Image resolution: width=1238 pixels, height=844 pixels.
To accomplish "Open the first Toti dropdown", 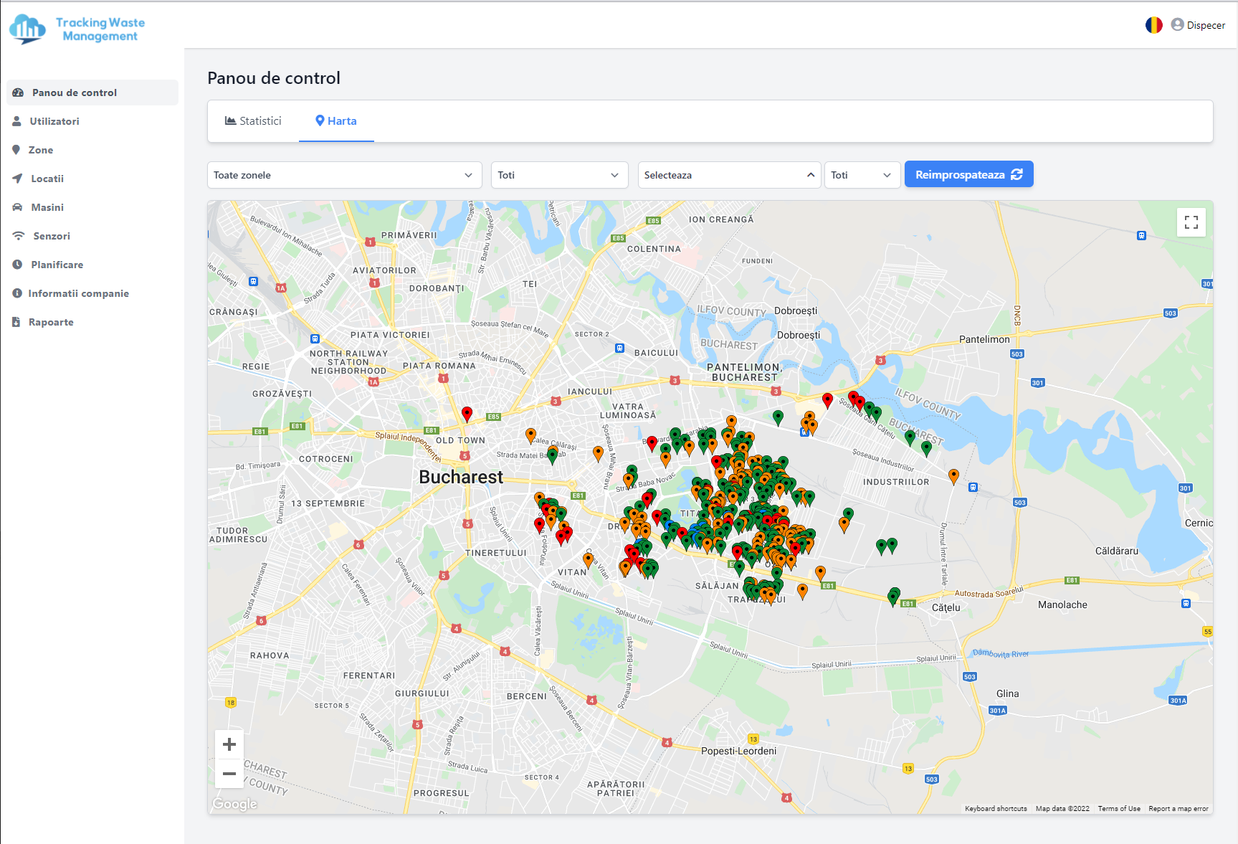I will pyautogui.click(x=559, y=175).
